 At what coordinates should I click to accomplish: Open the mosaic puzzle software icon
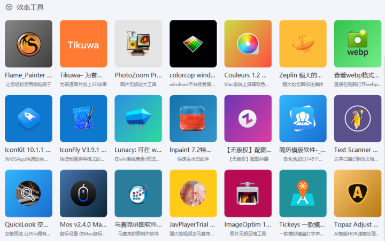[x=138, y=193]
